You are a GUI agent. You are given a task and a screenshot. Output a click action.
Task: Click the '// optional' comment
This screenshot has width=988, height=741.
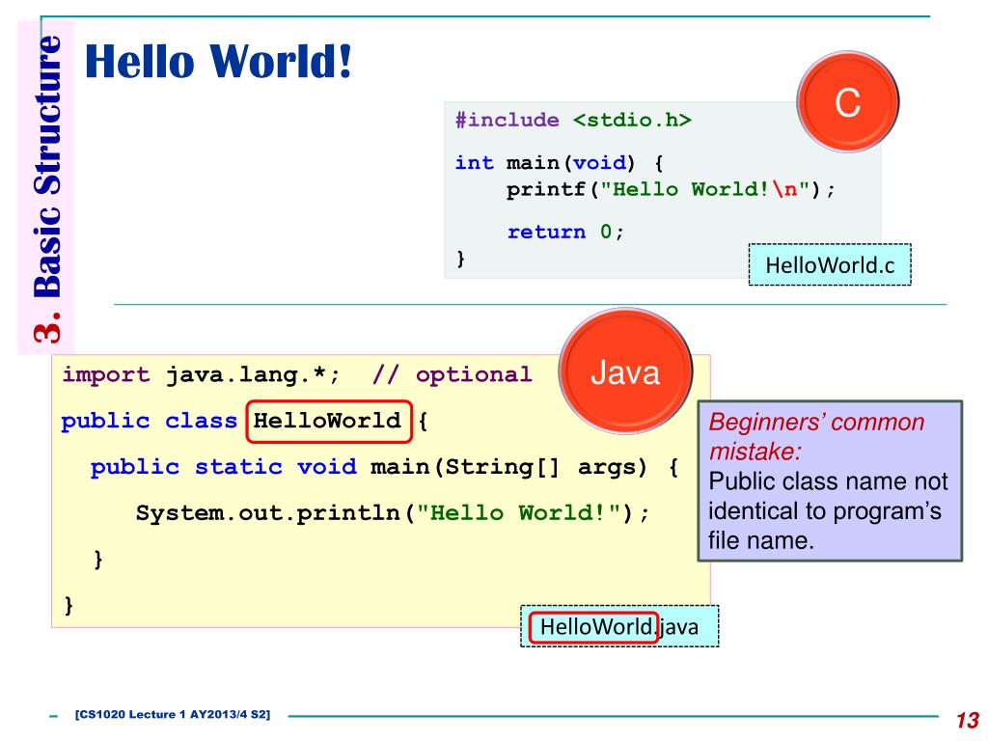coord(452,374)
